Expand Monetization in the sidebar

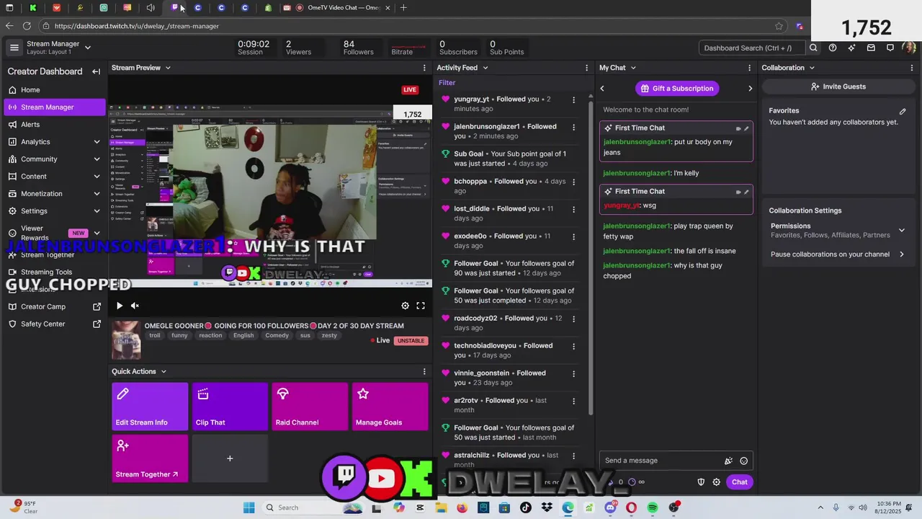[97, 194]
